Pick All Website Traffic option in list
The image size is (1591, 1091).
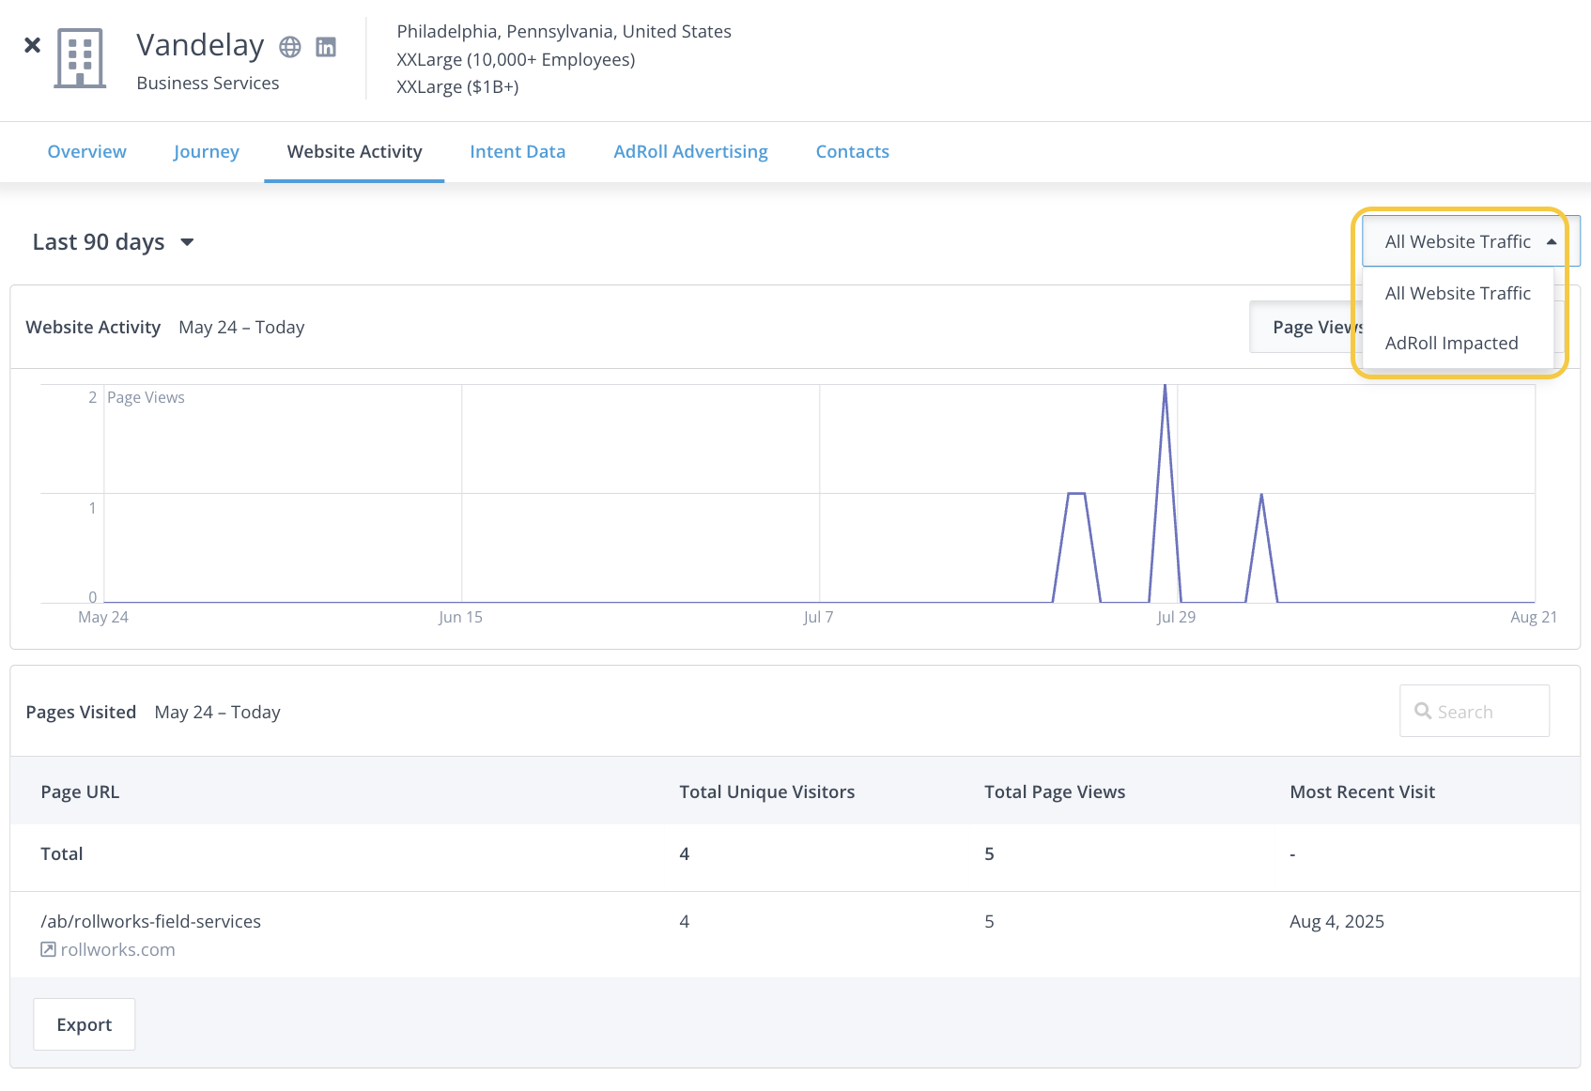1458,294
